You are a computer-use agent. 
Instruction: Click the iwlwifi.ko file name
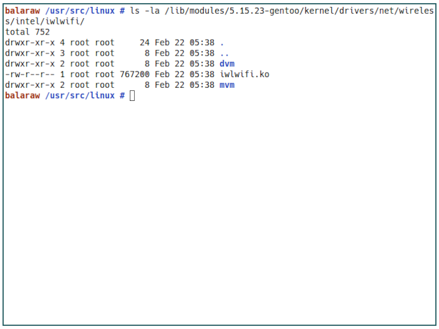(x=245, y=75)
